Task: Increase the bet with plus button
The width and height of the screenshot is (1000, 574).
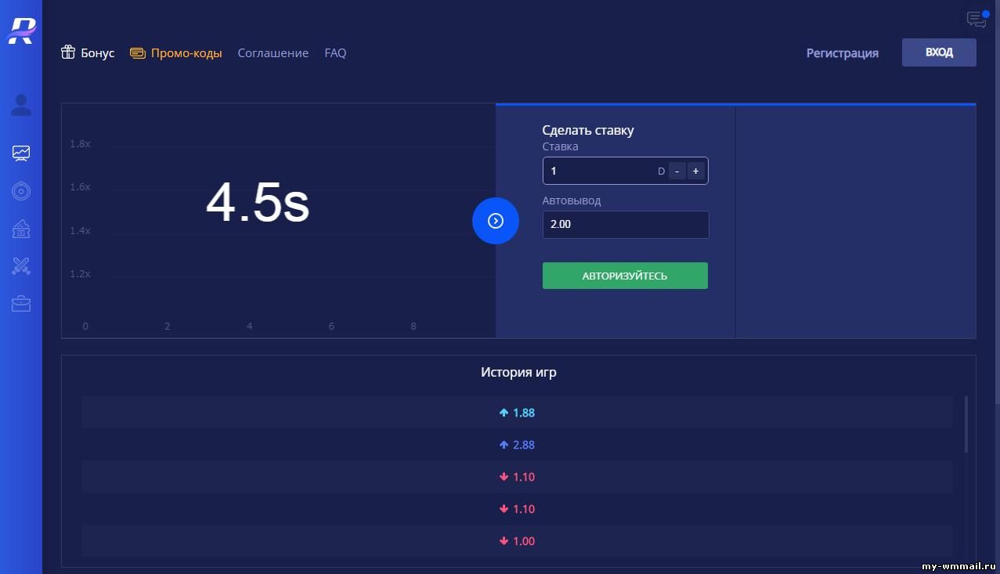Action: click(x=695, y=171)
